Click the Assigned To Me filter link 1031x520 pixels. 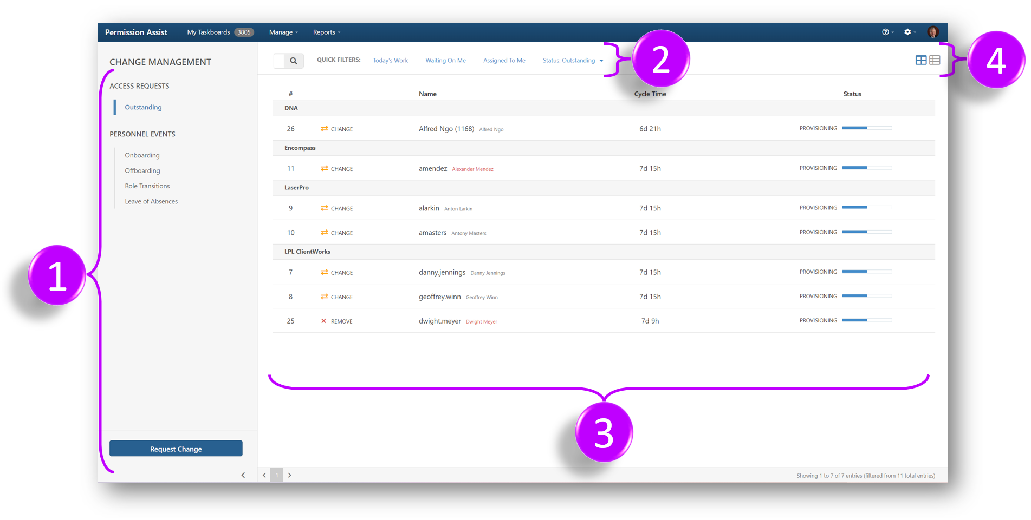pos(503,60)
